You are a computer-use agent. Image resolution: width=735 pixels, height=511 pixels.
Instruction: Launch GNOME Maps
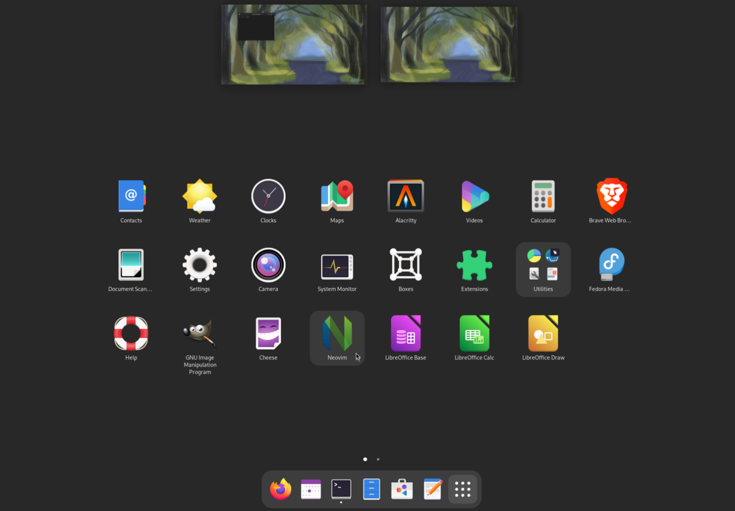coord(337,196)
